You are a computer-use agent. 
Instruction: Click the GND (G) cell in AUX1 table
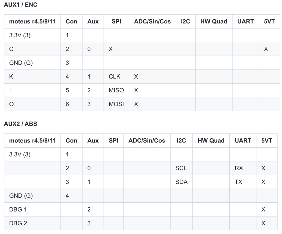click(21, 63)
